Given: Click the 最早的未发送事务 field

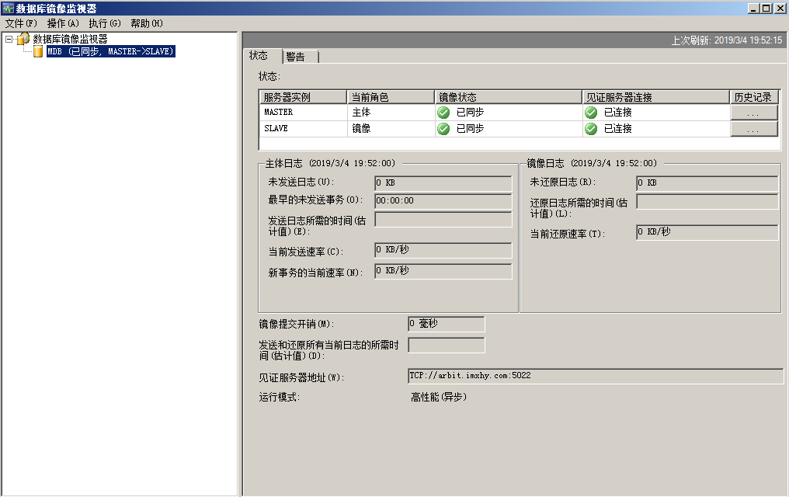Looking at the screenshot, I should pyautogui.click(x=443, y=201).
